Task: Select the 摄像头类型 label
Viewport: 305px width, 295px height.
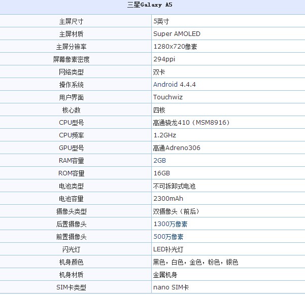Action: (x=71, y=211)
